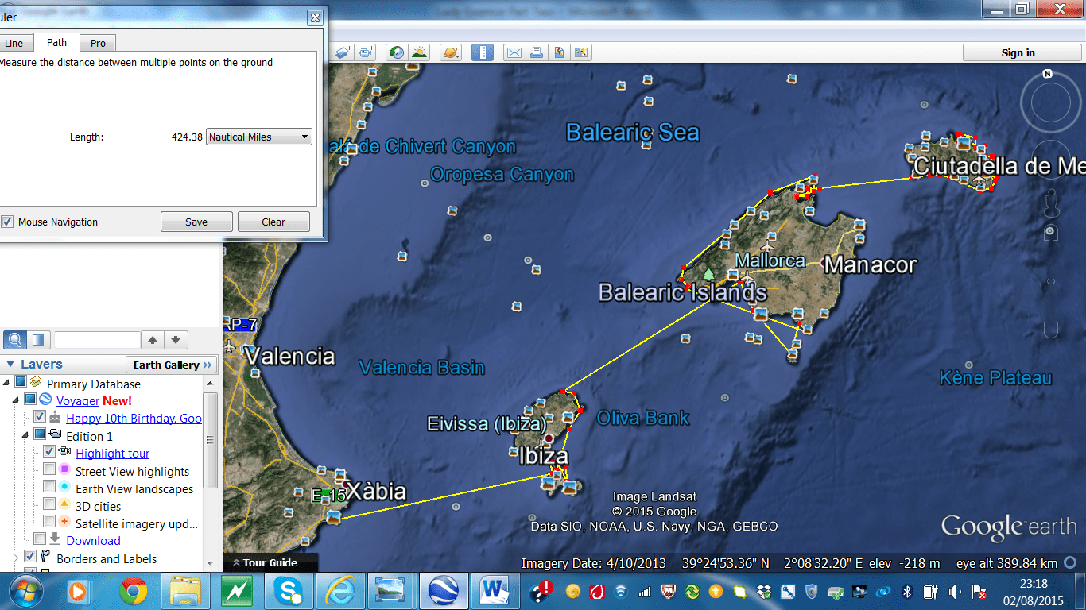The height and width of the screenshot is (610, 1086).
Task: Click the Print toolbar icon
Action: pyautogui.click(x=536, y=52)
